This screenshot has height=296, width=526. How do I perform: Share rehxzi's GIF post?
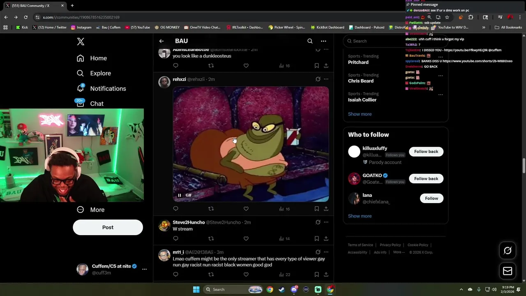pyautogui.click(x=326, y=209)
